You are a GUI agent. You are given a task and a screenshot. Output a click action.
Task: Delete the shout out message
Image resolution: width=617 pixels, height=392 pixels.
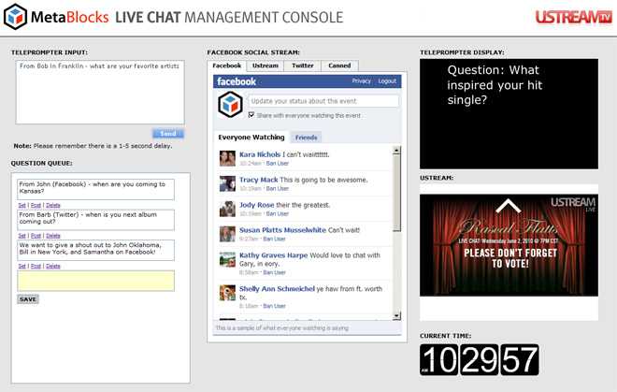(x=53, y=266)
